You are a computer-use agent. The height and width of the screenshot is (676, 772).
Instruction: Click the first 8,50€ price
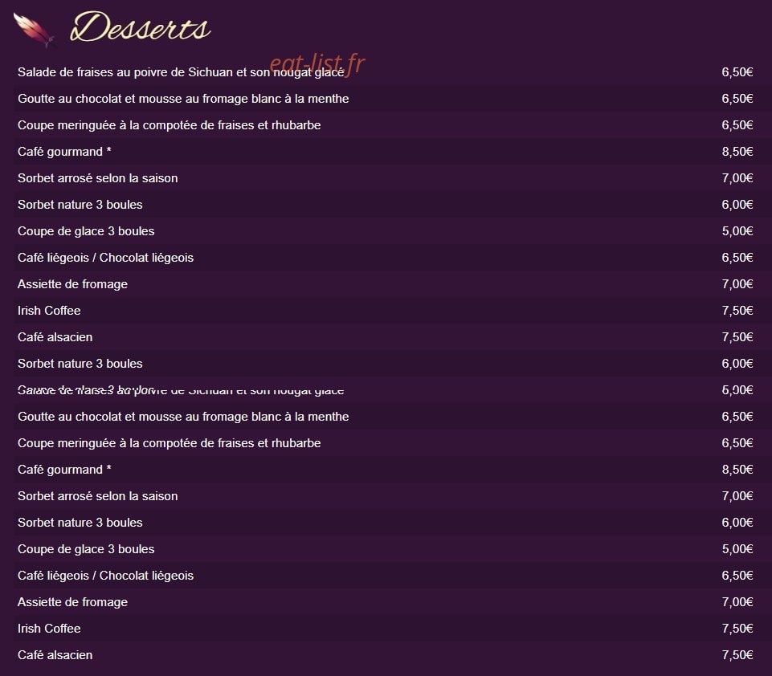(x=737, y=152)
